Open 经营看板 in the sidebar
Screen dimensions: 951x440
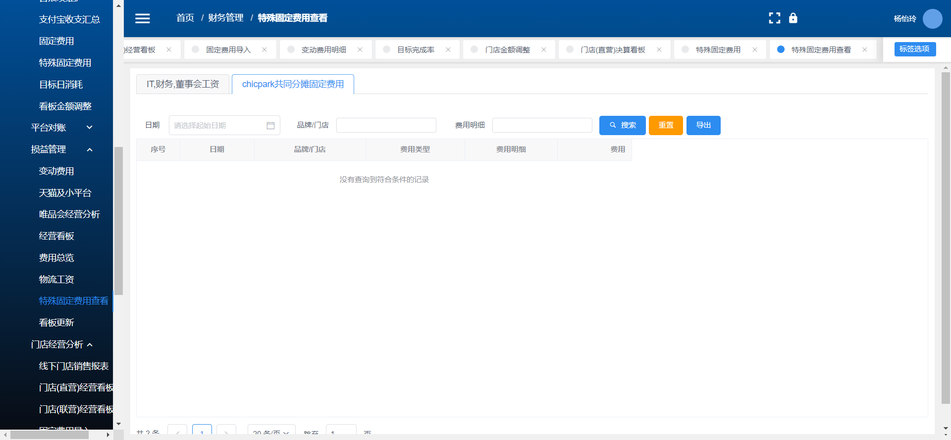pyautogui.click(x=56, y=236)
